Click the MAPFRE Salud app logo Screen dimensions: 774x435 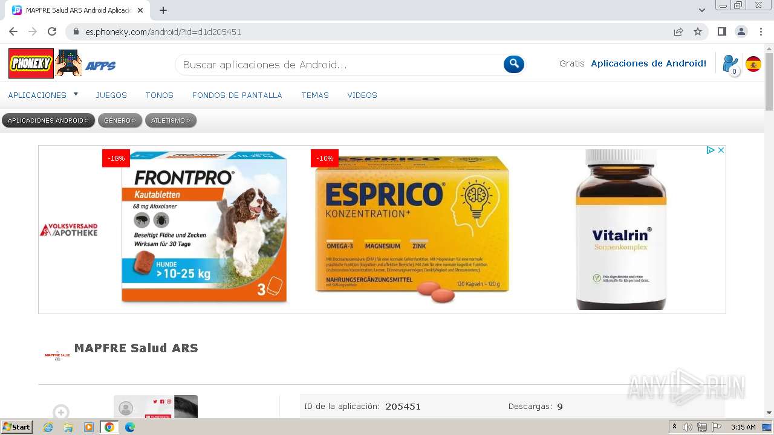[x=57, y=355]
